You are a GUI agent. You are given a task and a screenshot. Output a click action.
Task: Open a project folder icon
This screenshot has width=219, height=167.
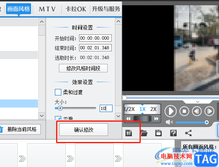[x=144, y=133]
